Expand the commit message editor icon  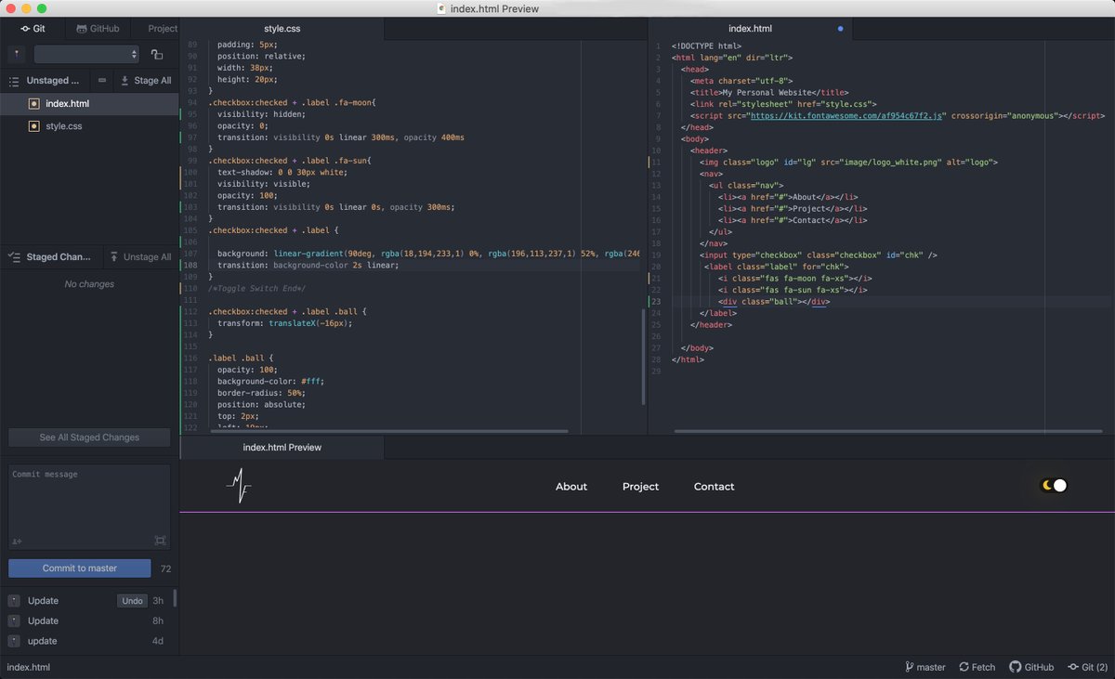(x=160, y=541)
